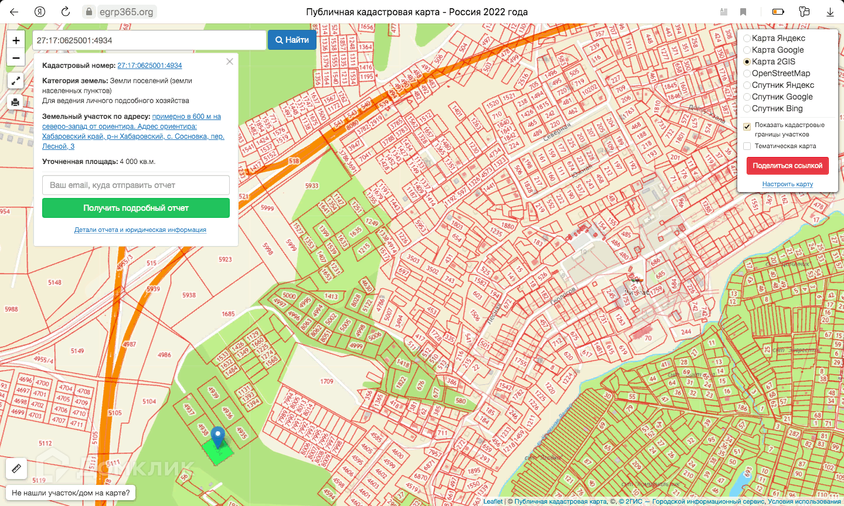Screen dimensions: 844x506
Task: Zoom out with the minus button
Action: (16, 58)
